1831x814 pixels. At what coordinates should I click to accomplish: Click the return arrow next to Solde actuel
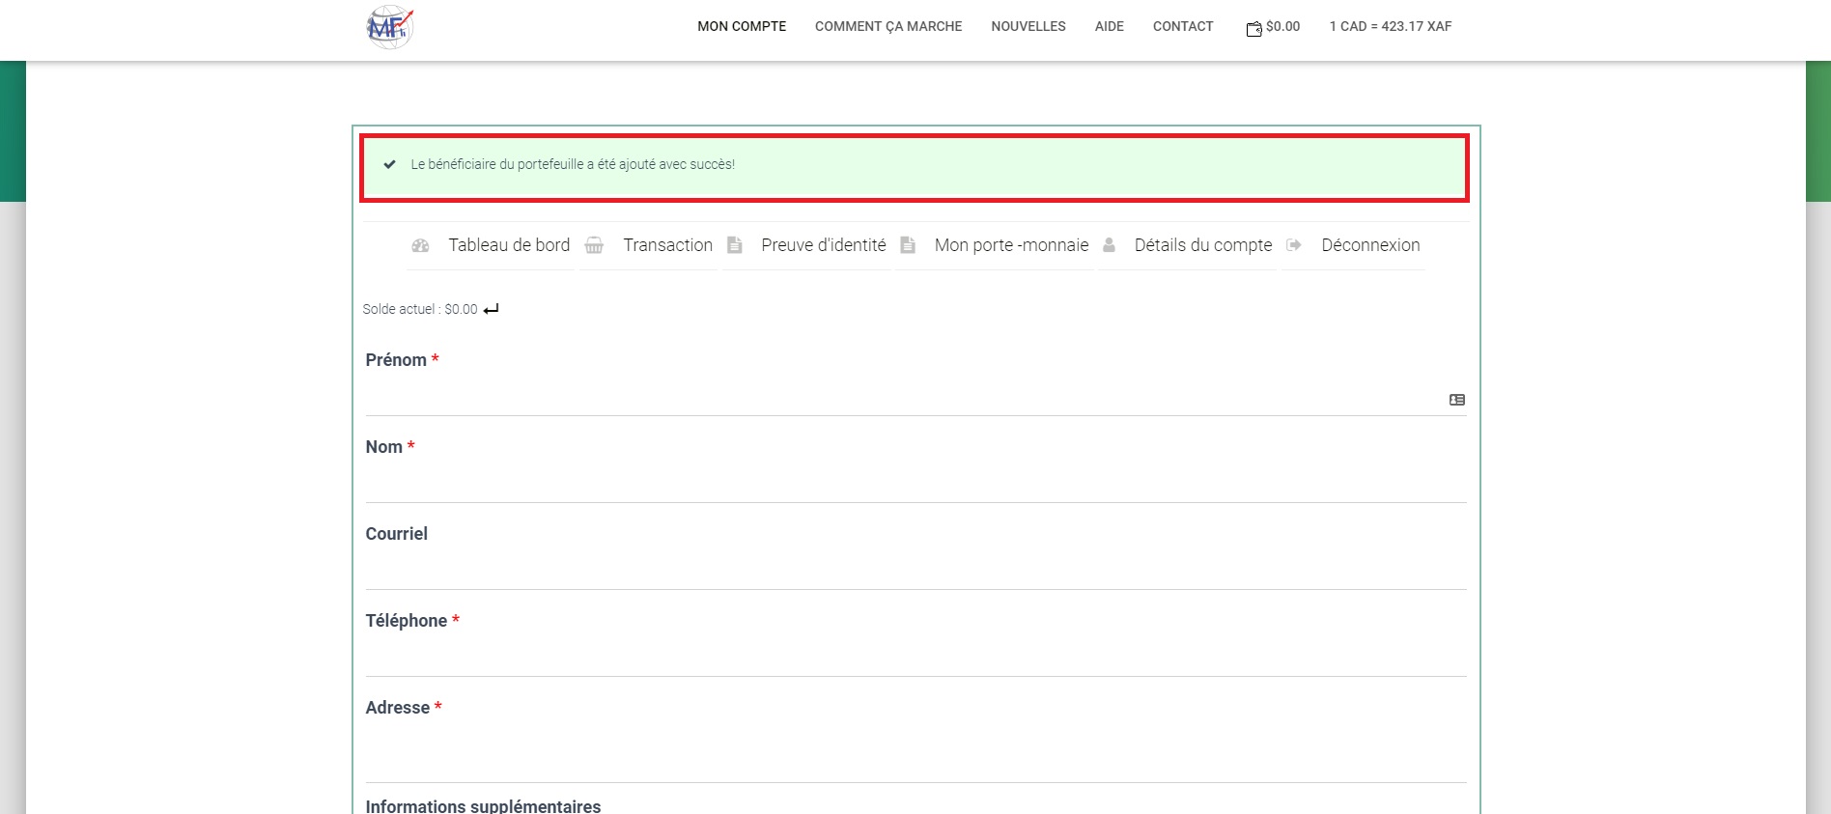pos(492,309)
